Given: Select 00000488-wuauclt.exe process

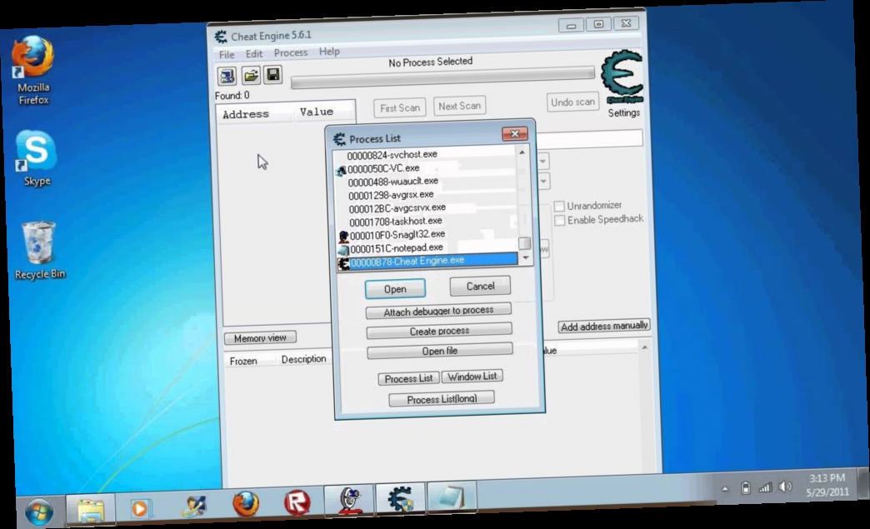Looking at the screenshot, I should pyautogui.click(x=427, y=182).
